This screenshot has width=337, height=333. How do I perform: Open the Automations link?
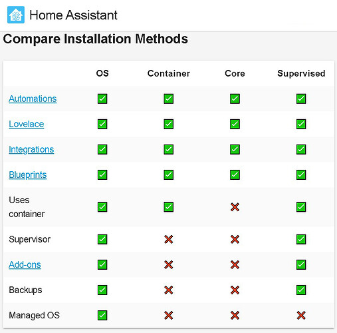click(x=33, y=99)
